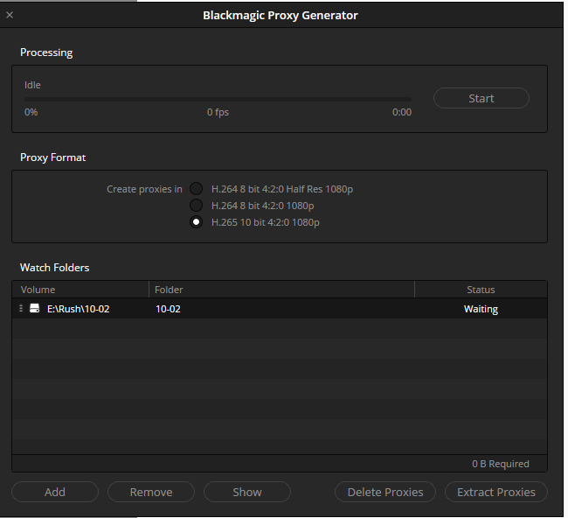Click the Show button
The height and width of the screenshot is (518, 568).
pyautogui.click(x=247, y=492)
